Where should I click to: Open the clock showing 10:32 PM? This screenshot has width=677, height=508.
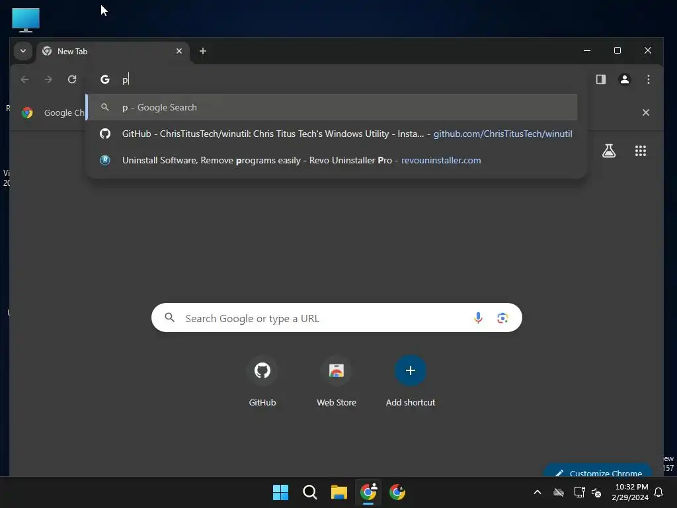coord(630,492)
